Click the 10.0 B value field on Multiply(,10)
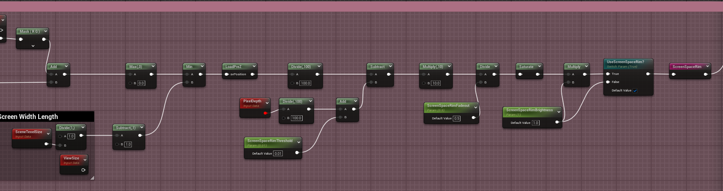 [x=435, y=83]
